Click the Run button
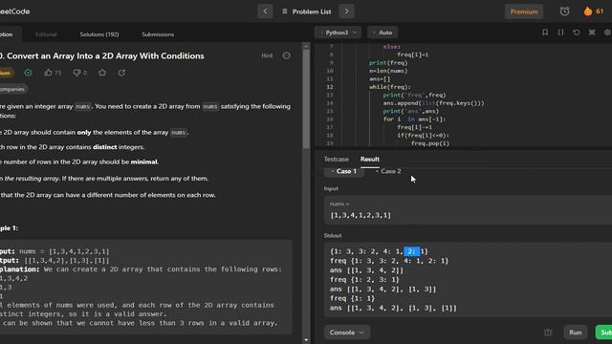This screenshot has height=344, width=612. click(x=576, y=333)
